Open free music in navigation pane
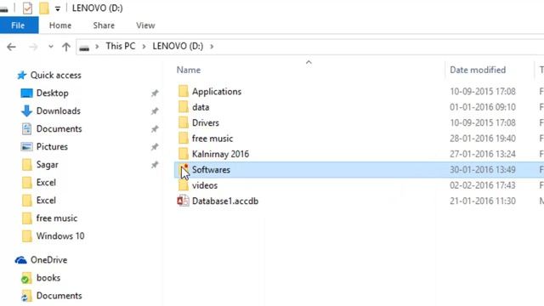544x306 pixels. [57, 218]
